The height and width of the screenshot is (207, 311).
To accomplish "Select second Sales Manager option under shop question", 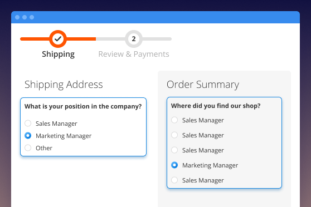I will tap(174, 135).
